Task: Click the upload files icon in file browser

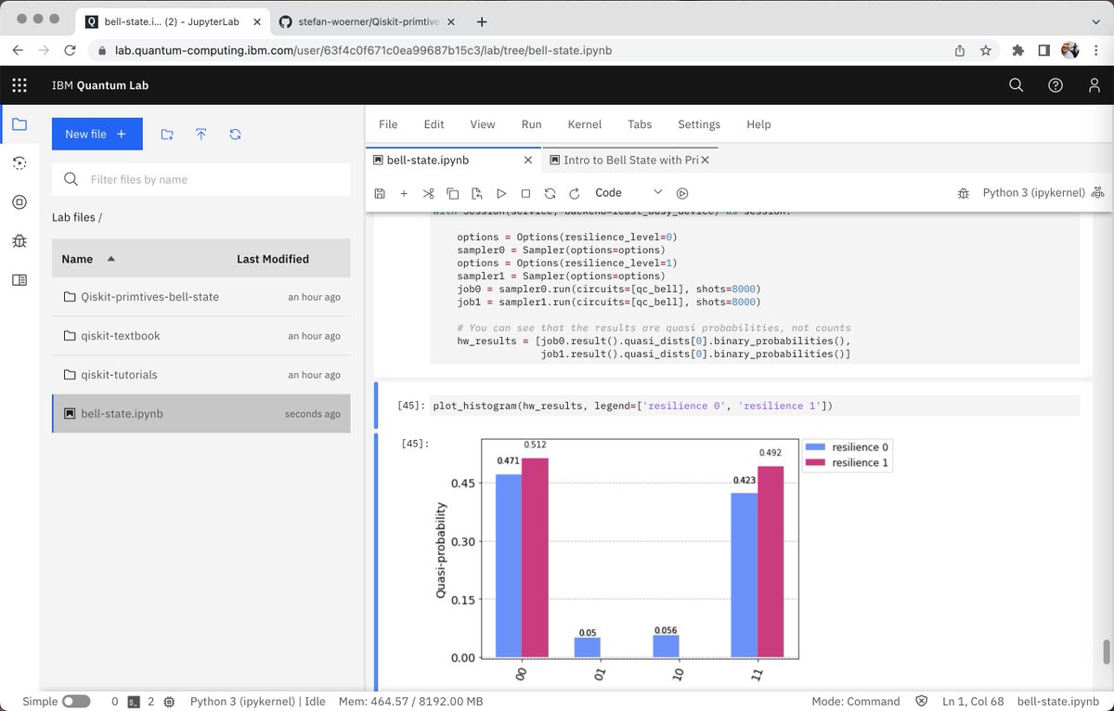Action: click(201, 134)
